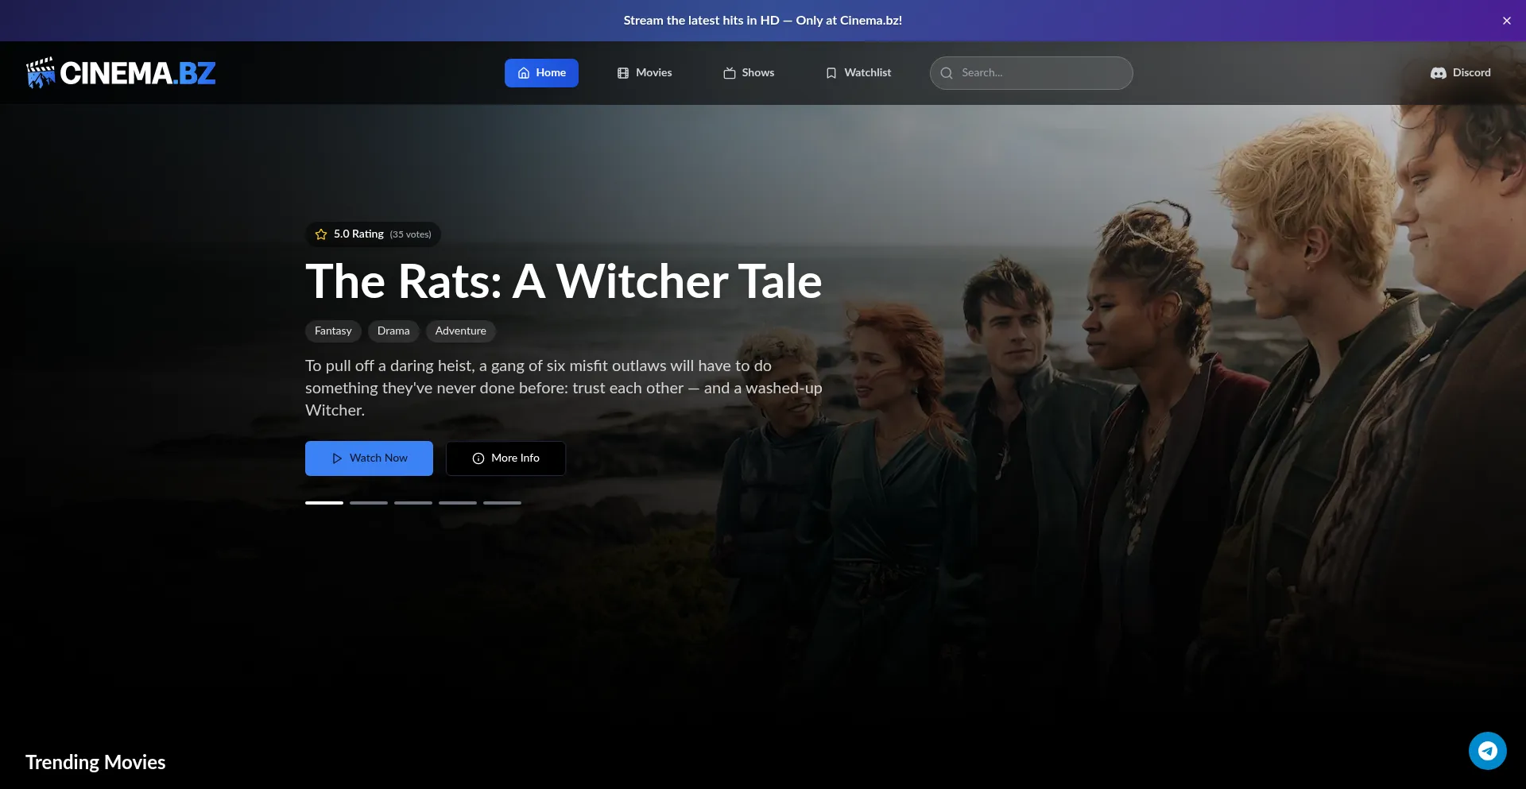
Task: Click the Discord icon in header
Action: [x=1438, y=73]
